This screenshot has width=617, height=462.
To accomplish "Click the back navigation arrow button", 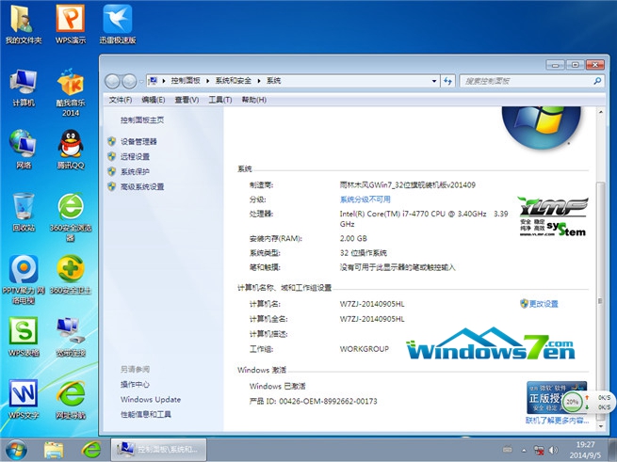I will click(115, 81).
